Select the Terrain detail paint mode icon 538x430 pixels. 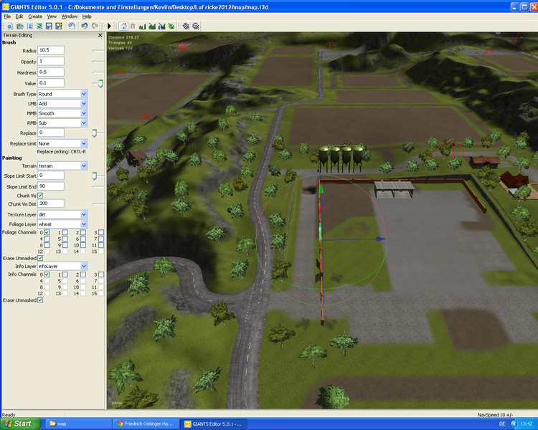click(152, 26)
